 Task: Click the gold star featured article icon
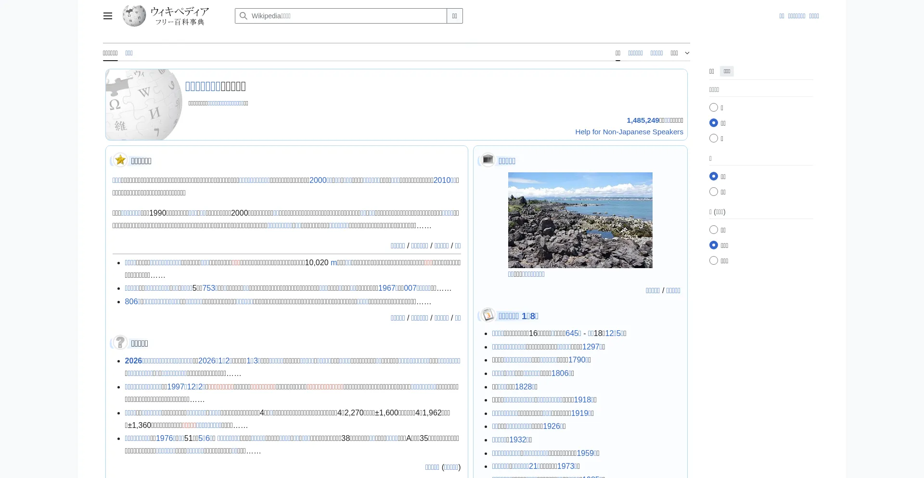click(120, 160)
